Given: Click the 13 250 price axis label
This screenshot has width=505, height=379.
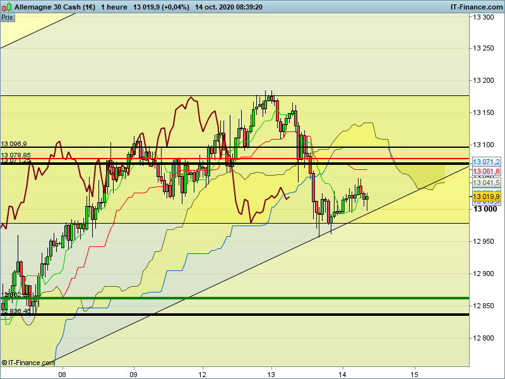Looking at the screenshot, I should [483, 49].
